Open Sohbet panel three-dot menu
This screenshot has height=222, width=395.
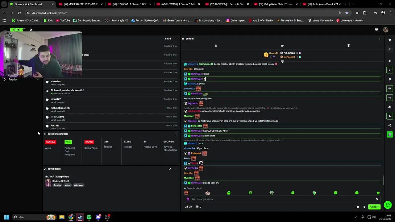pyautogui.click(x=380, y=39)
